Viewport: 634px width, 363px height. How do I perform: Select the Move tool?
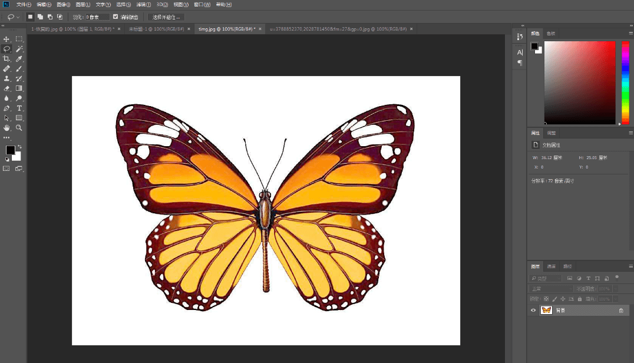6,39
